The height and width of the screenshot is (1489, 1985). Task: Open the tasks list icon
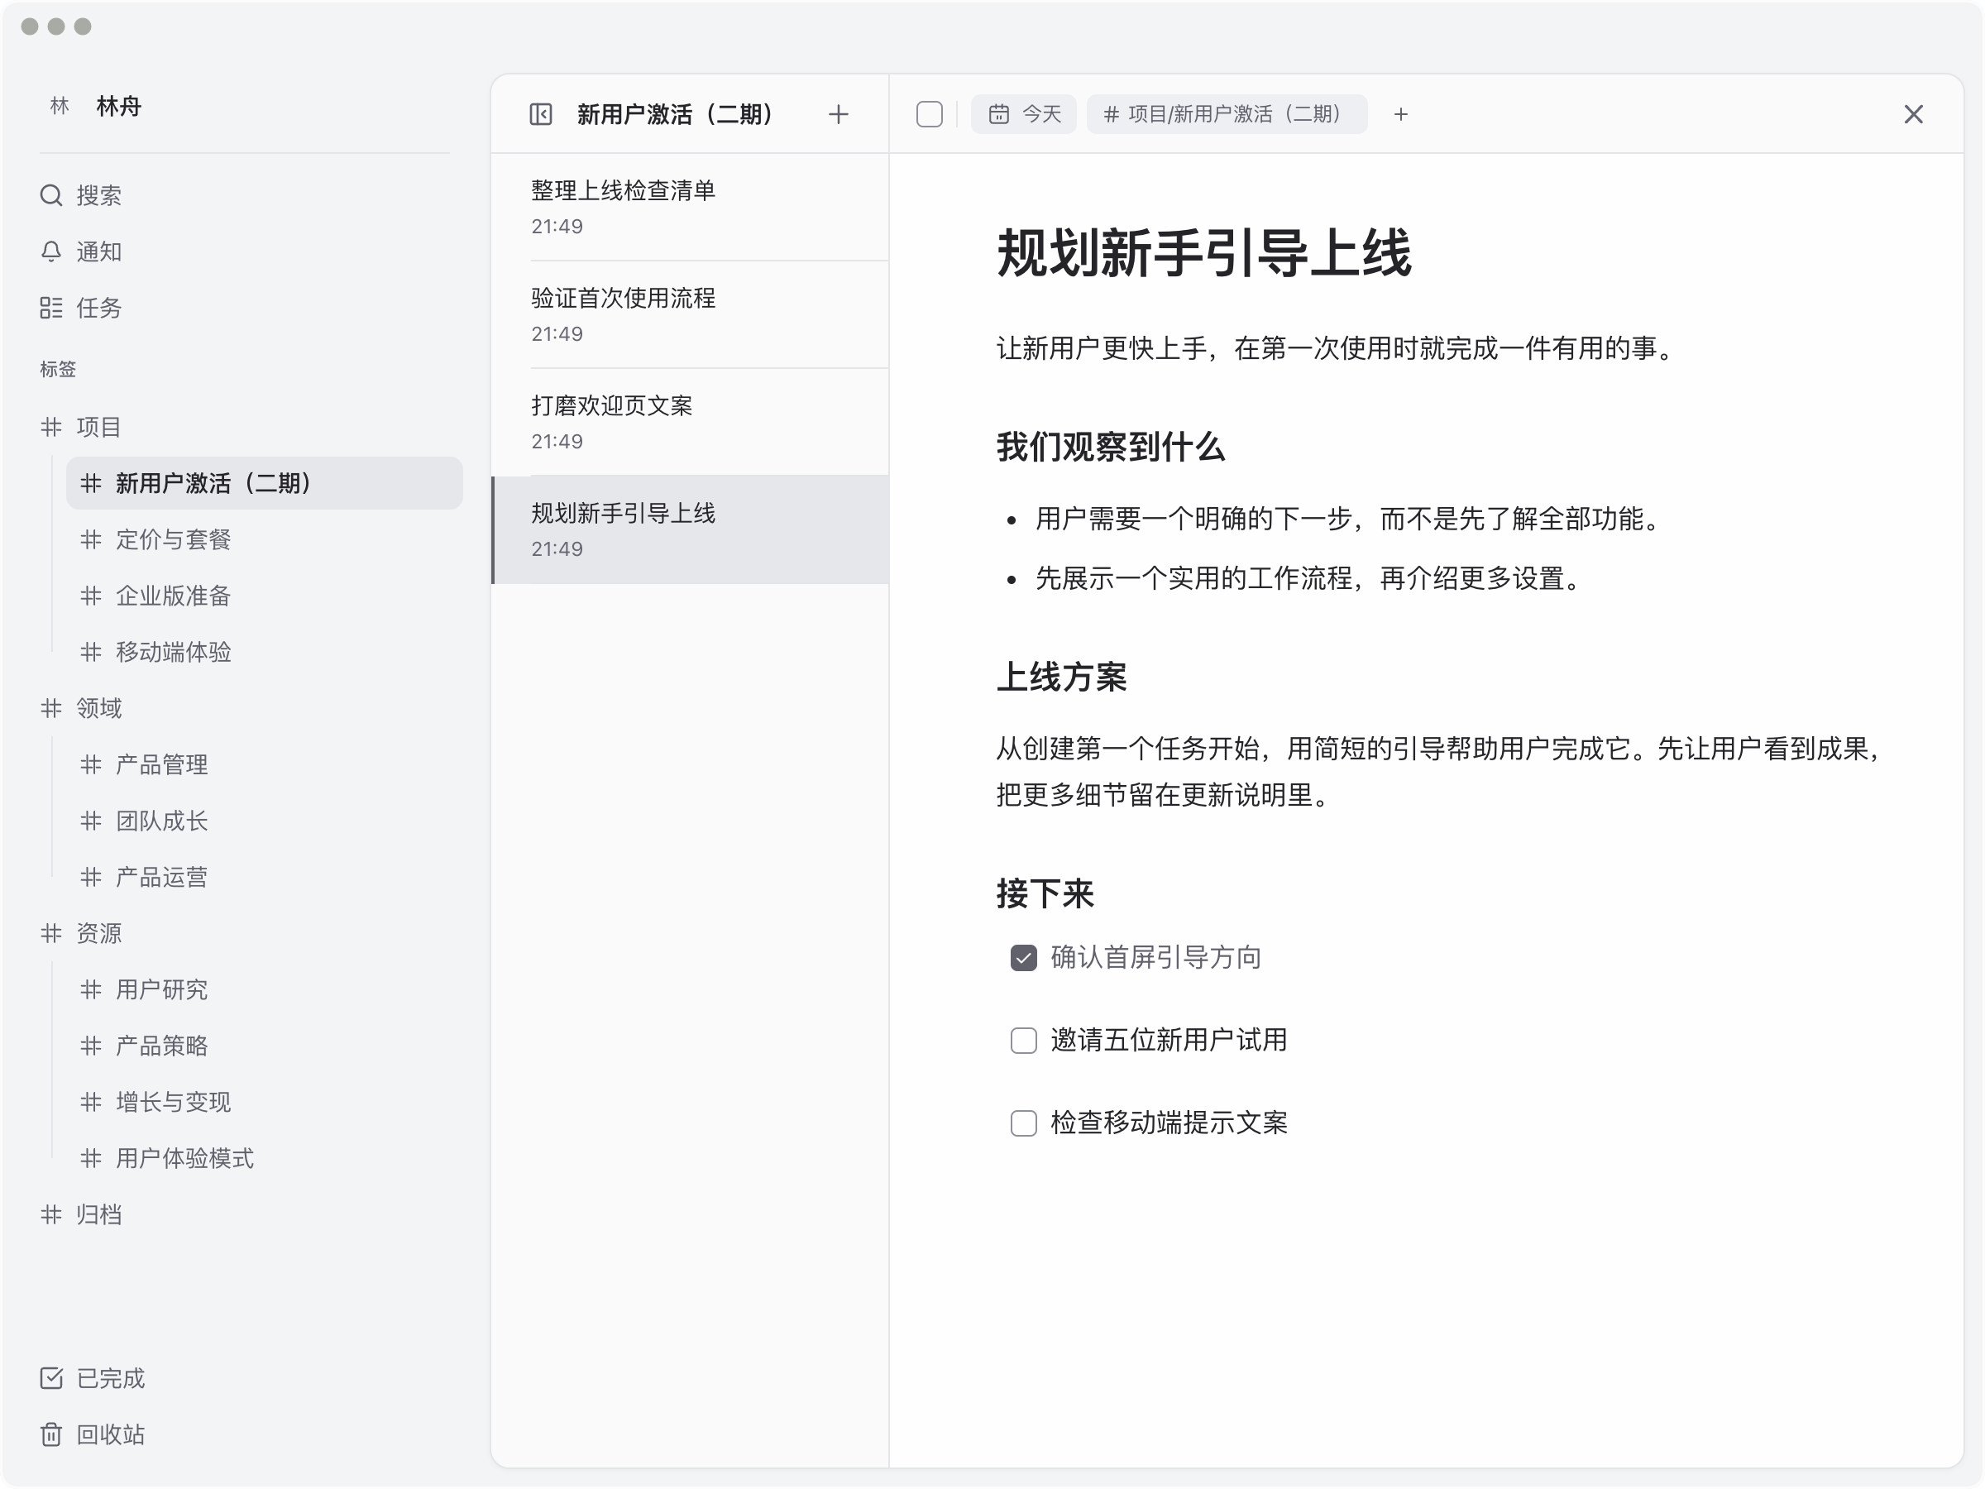pyautogui.click(x=51, y=308)
